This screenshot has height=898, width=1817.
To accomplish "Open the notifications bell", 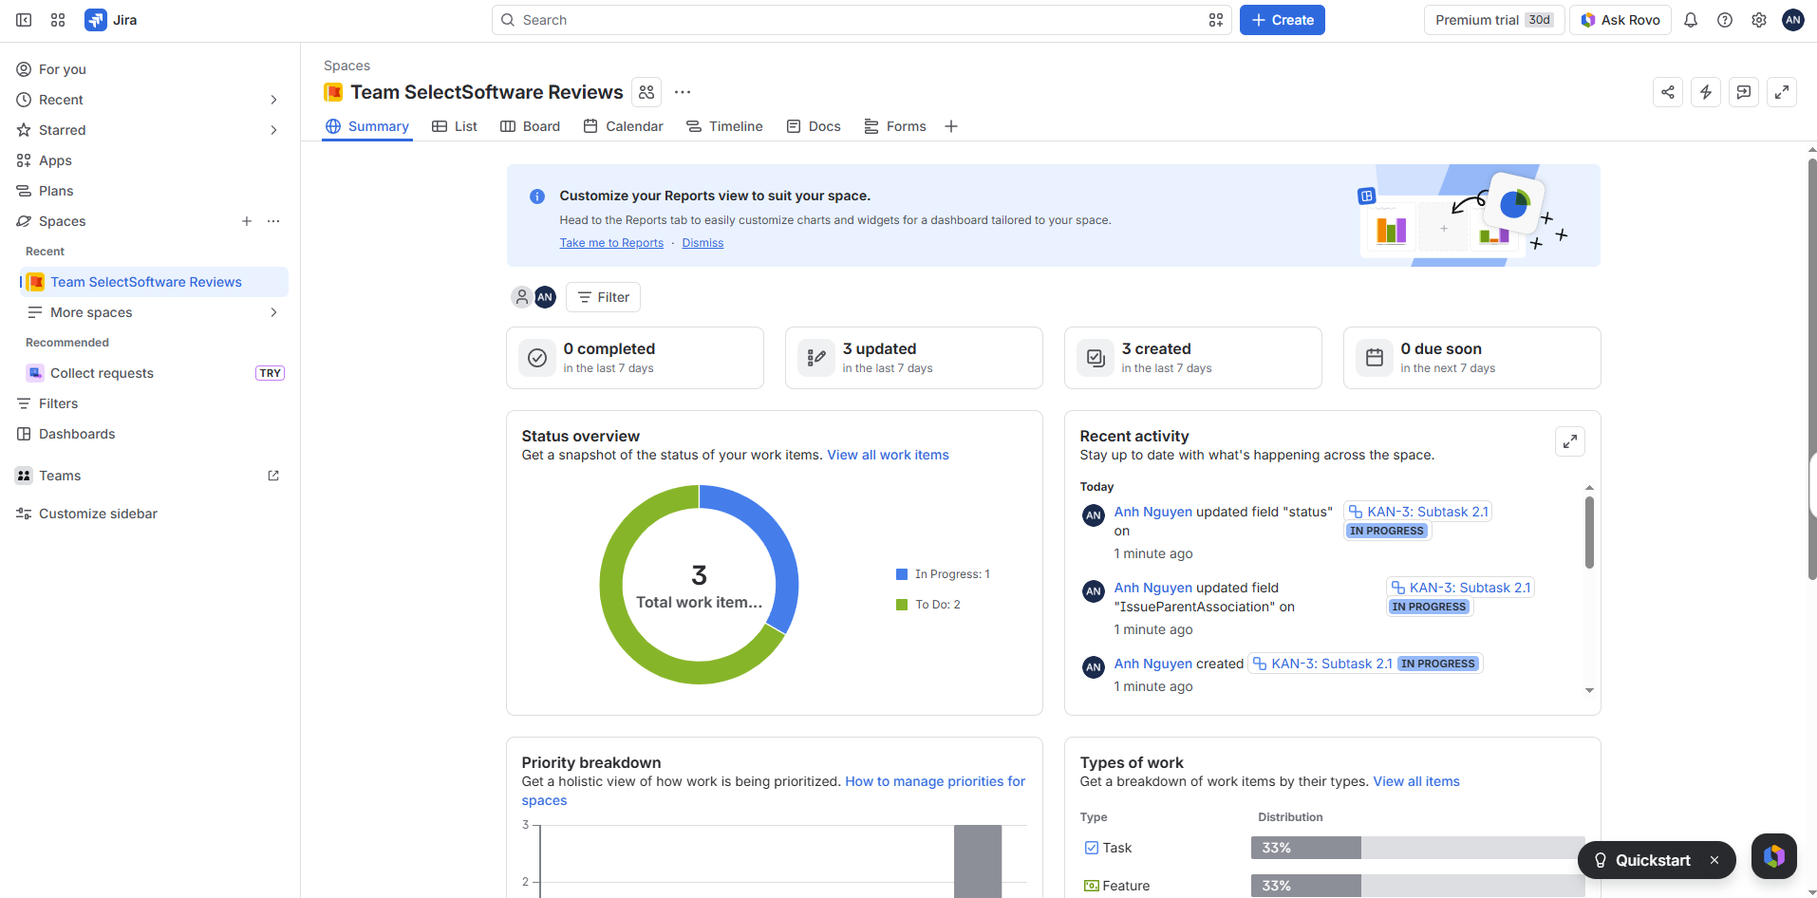I will (x=1691, y=20).
